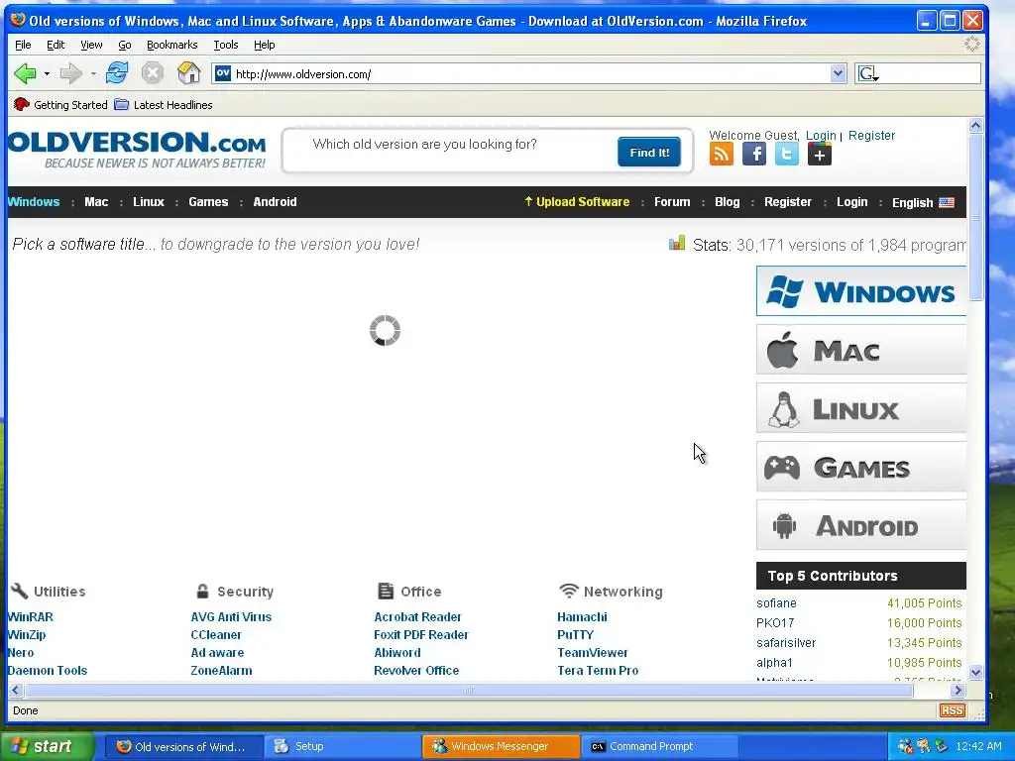Click the Stats bar chart icon
This screenshot has width=1015, height=761.
(676, 244)
